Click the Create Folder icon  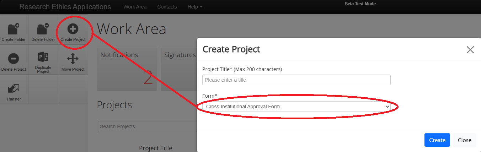[x=14, y=29]
